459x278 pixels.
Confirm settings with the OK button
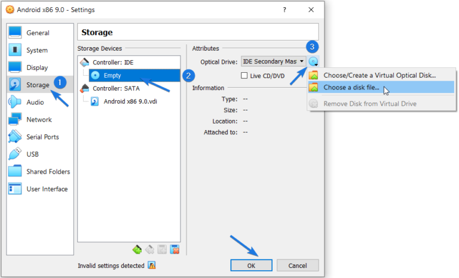(251, 265)
